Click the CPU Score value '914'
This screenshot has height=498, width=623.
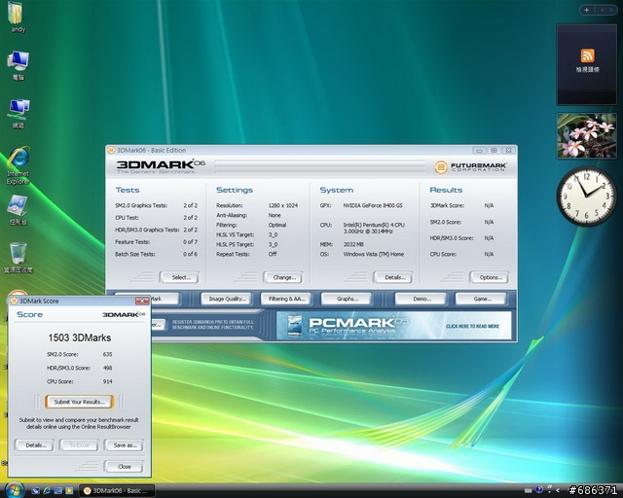(107, 381)
